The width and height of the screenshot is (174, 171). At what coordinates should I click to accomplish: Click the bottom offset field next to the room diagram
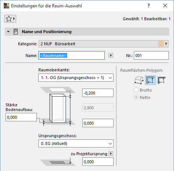click(98, 123)
